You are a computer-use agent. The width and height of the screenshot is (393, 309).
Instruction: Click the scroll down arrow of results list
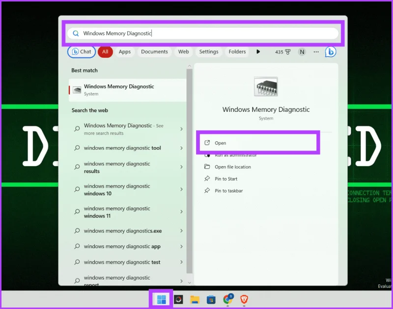point(190,283)
